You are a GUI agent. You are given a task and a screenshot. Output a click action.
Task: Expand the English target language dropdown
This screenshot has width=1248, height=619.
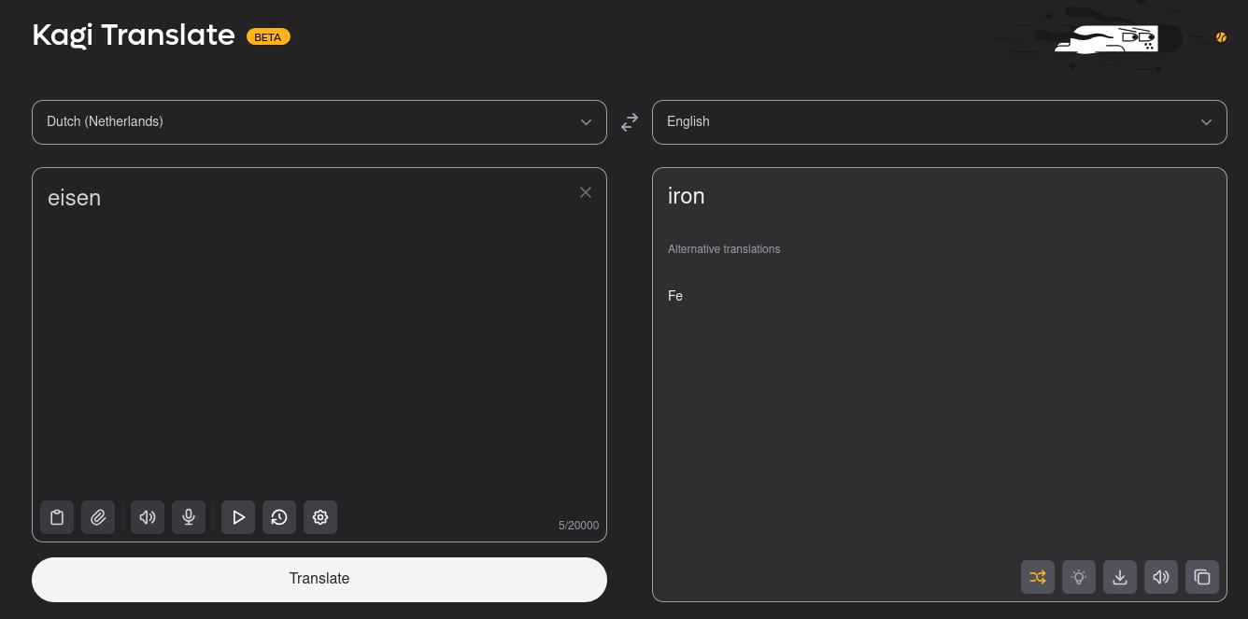[939, 122]
